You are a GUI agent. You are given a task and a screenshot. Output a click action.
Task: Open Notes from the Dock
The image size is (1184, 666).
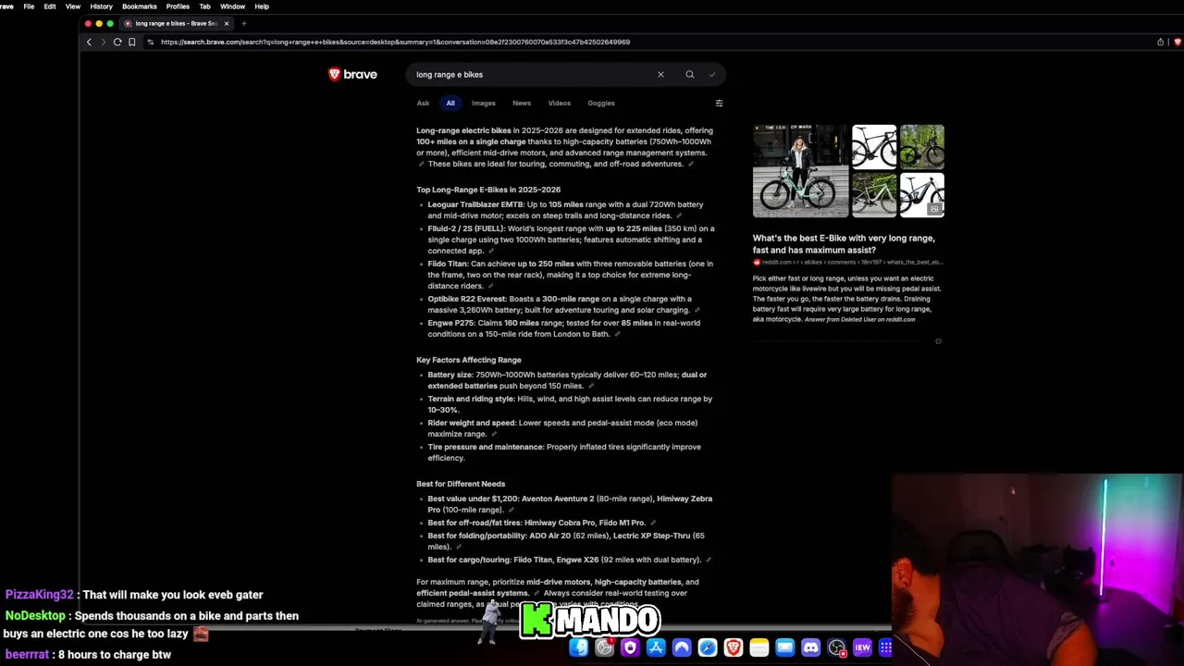click(759, 647)
